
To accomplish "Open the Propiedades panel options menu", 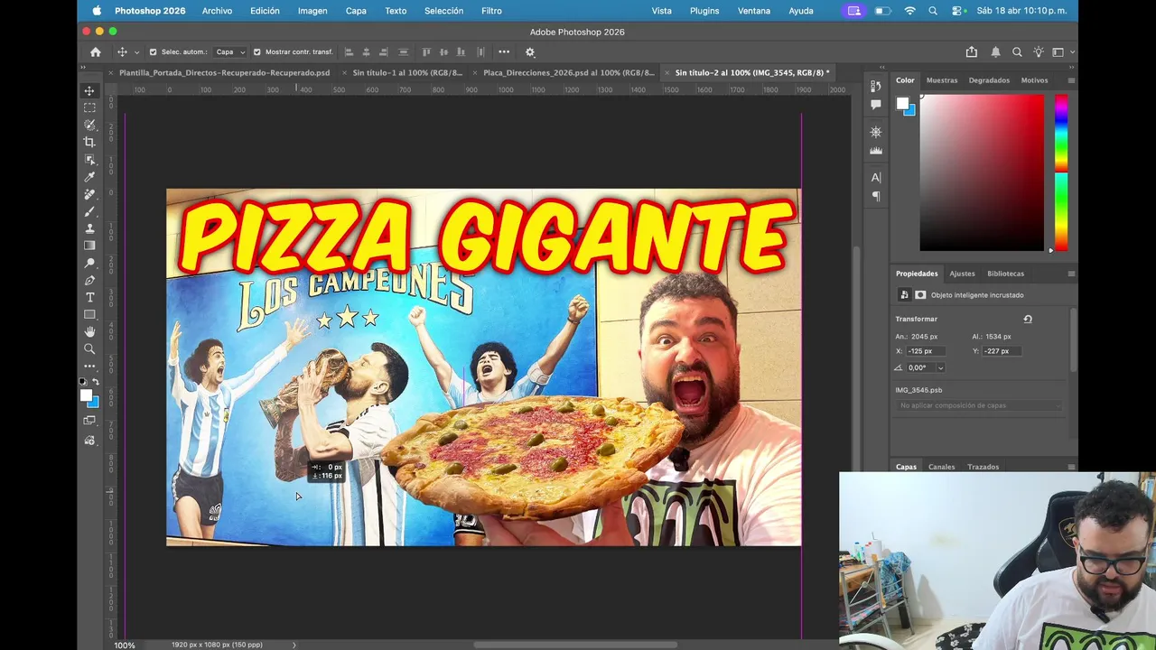I will (x=1071, y=274).
